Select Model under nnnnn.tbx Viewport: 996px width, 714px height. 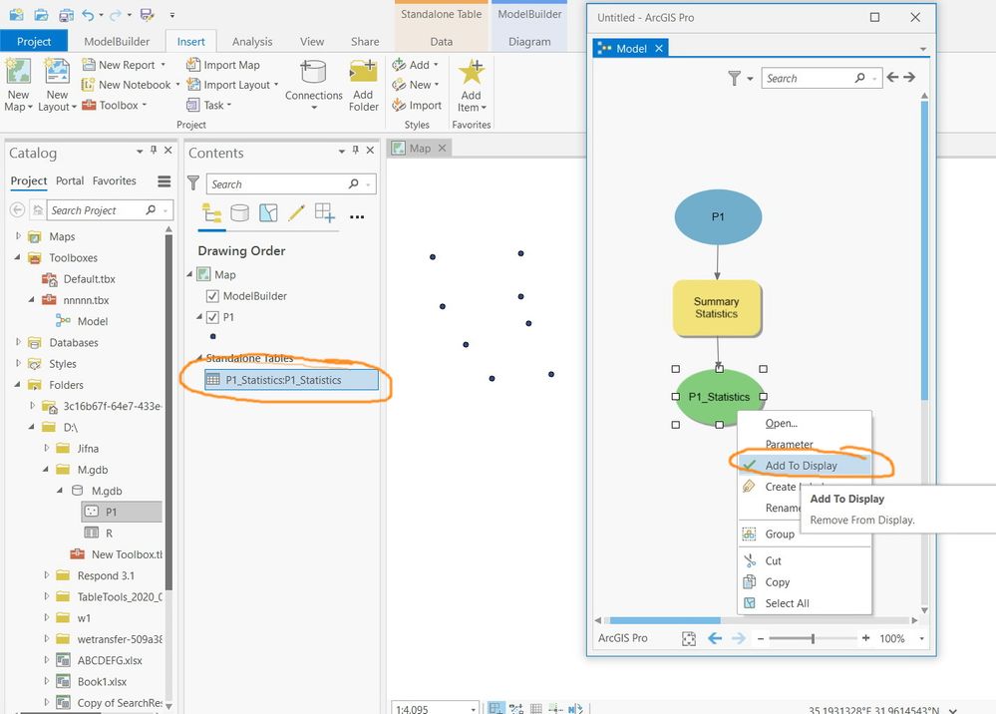point(82,321)
